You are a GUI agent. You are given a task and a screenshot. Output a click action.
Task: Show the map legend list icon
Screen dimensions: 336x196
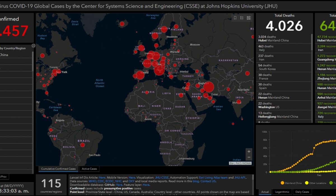coord(242,18)
